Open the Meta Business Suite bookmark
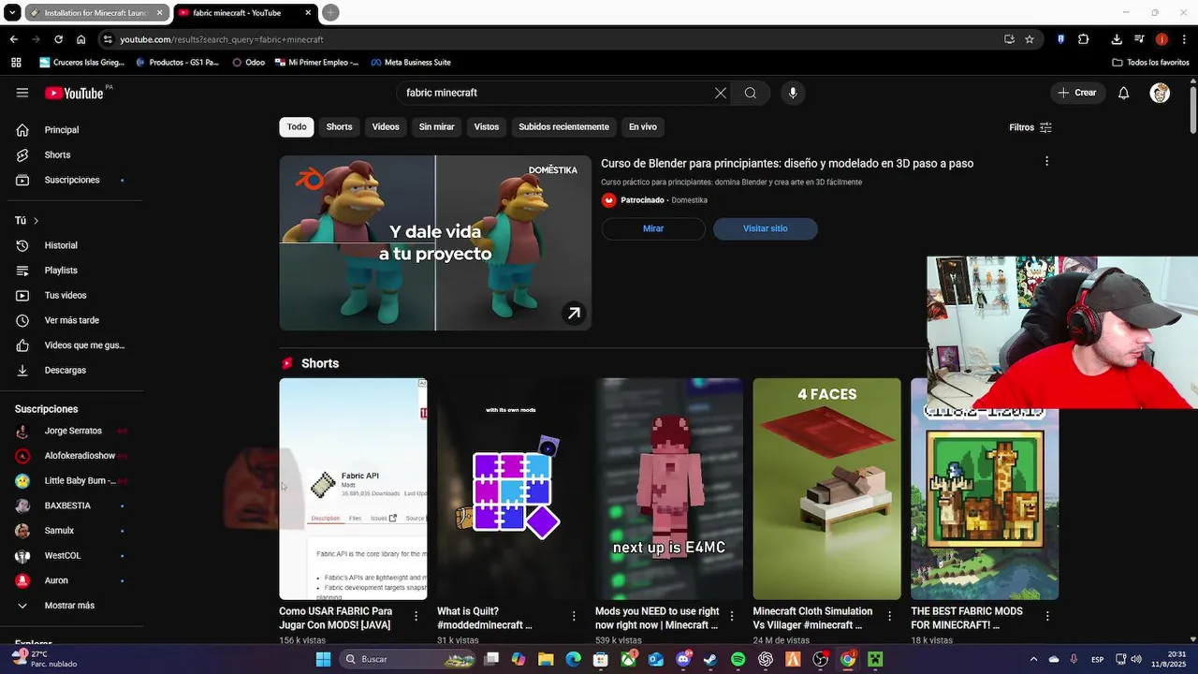This screenshot has height=674, width=1198. pyautogui.click(x=411, y=63)
